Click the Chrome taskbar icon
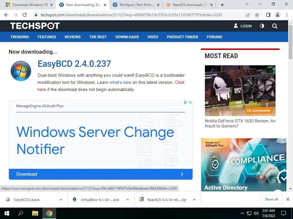293x219 pixels. (x=49, y=213)
